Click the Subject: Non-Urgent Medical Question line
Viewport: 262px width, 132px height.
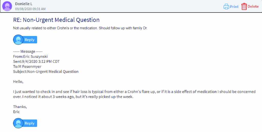[46, 71]
